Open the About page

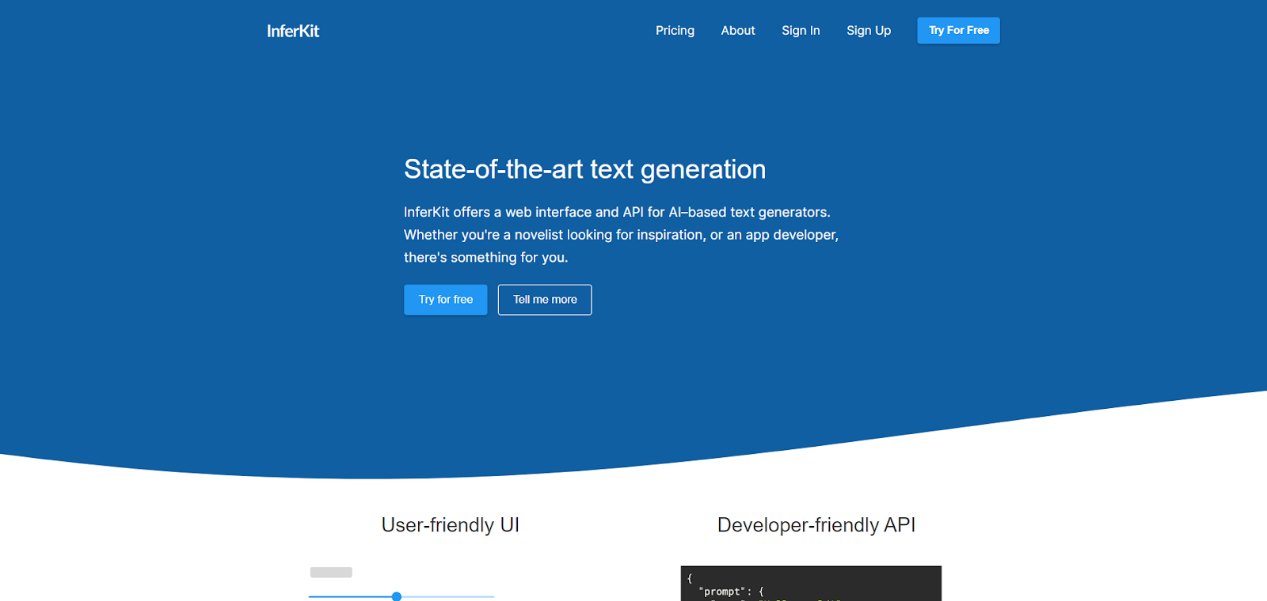tap(738, 31)
